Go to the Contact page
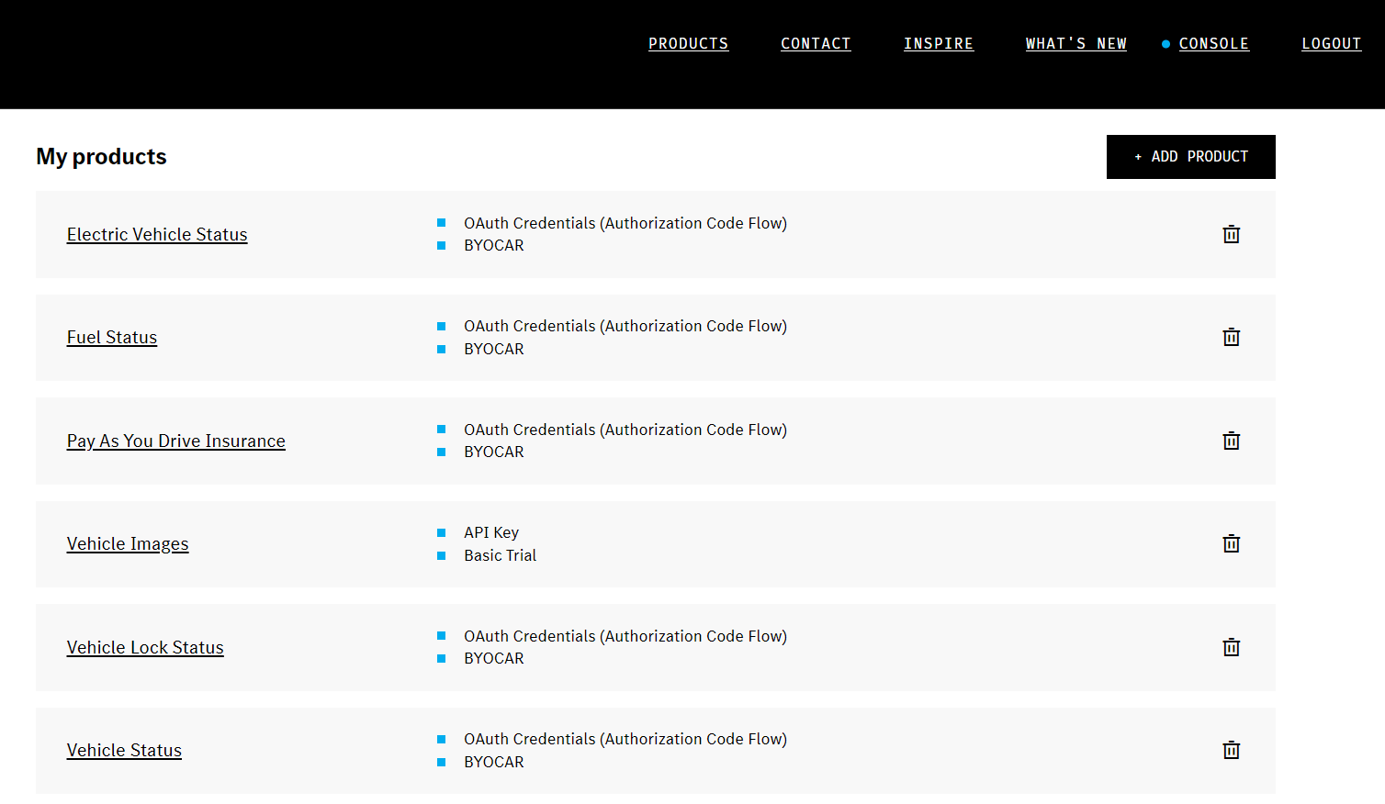 coord(816,43)
